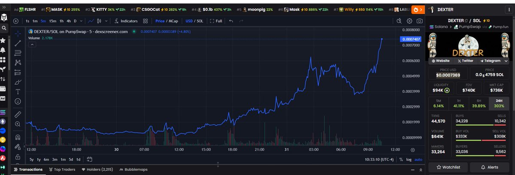515x175 pixels.
Task: Open the DEXTER Telegram link
Action: click(x=491, y=61)
